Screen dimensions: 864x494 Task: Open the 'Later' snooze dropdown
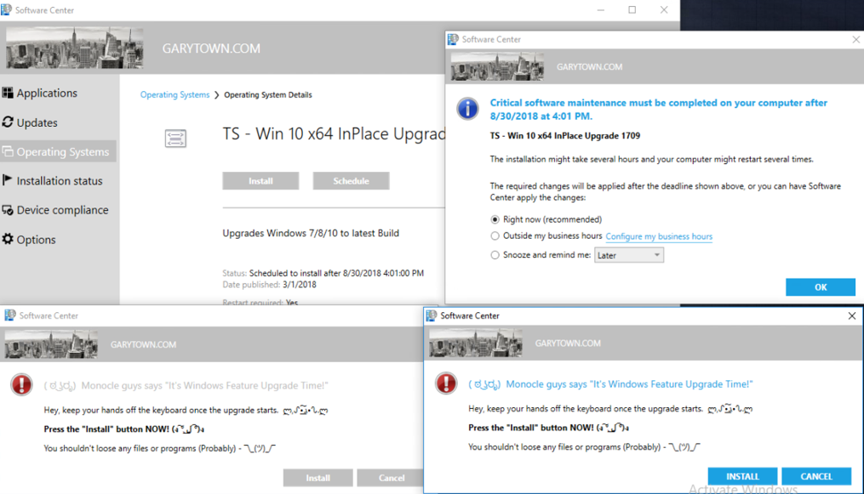(x=629, y=255)
